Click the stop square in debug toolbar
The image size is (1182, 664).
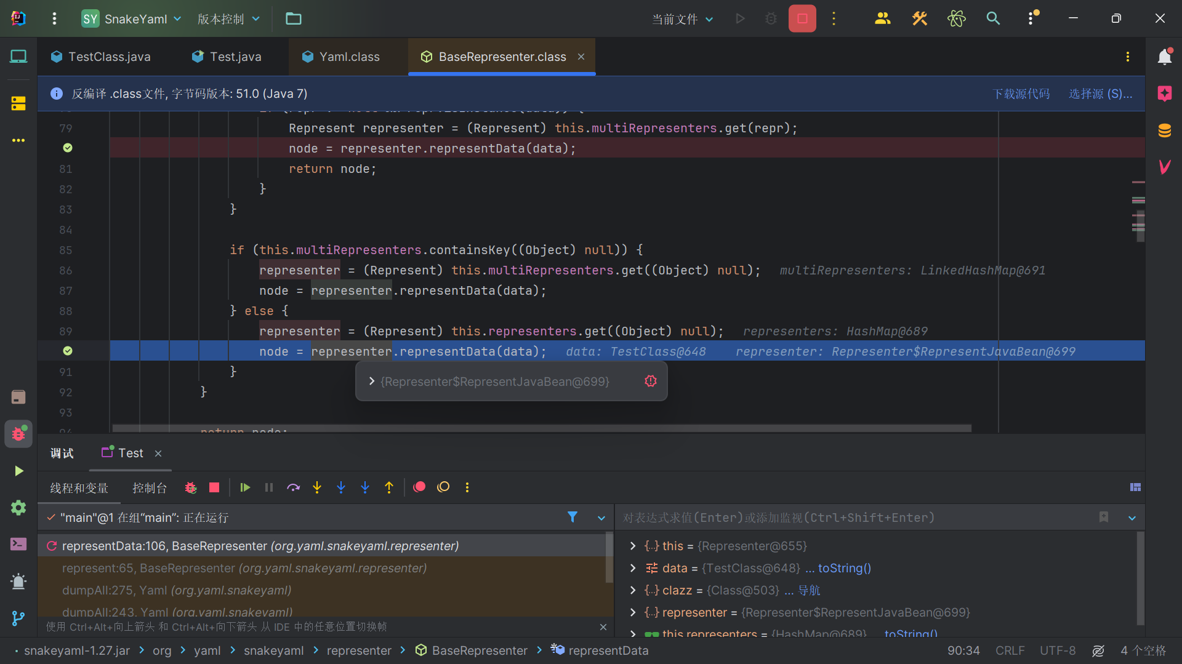(x=214, y=487)
